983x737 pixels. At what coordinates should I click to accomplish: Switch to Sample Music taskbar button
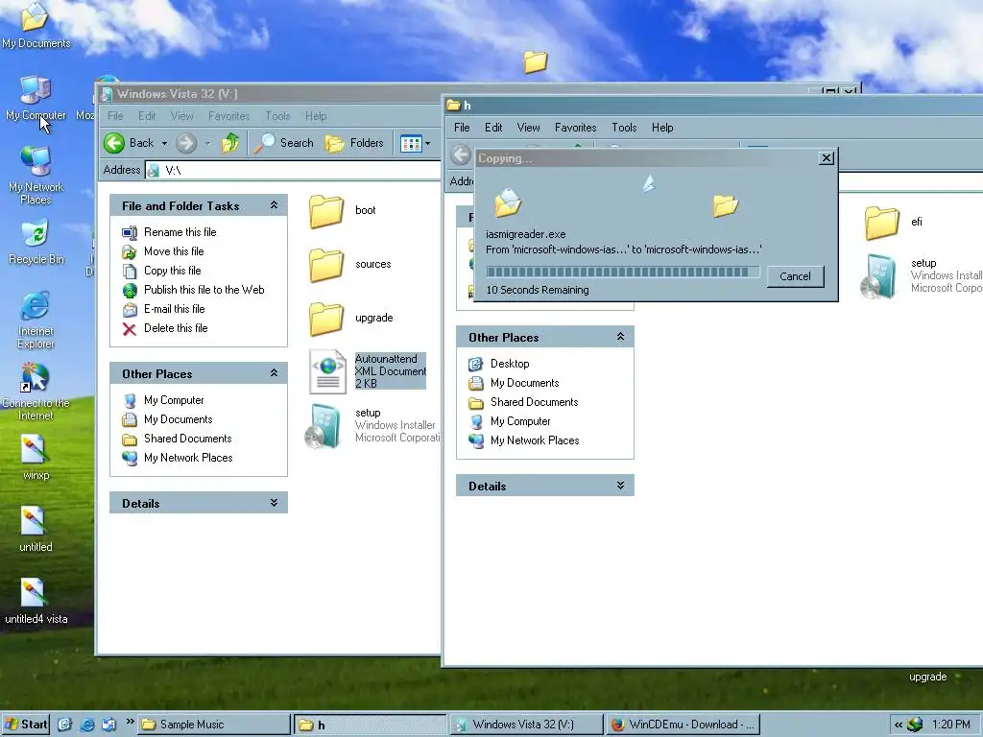tap(214, 725)
